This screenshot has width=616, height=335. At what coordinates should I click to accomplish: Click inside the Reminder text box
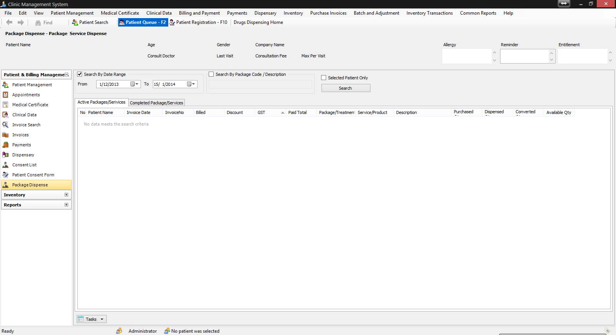(x=524, y=56)
